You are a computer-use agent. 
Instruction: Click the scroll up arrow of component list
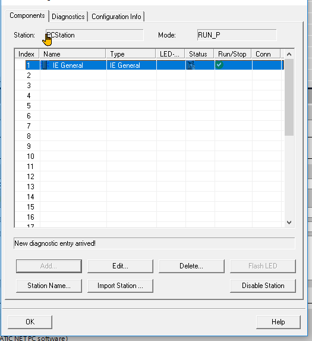pyautogui.click(x=289, y=54)
